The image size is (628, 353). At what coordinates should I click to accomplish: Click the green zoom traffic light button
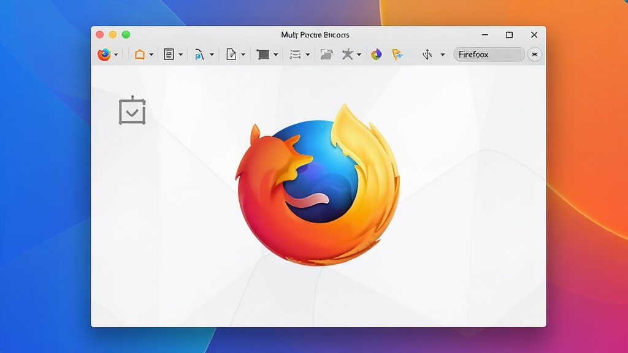tap(126, 35)
